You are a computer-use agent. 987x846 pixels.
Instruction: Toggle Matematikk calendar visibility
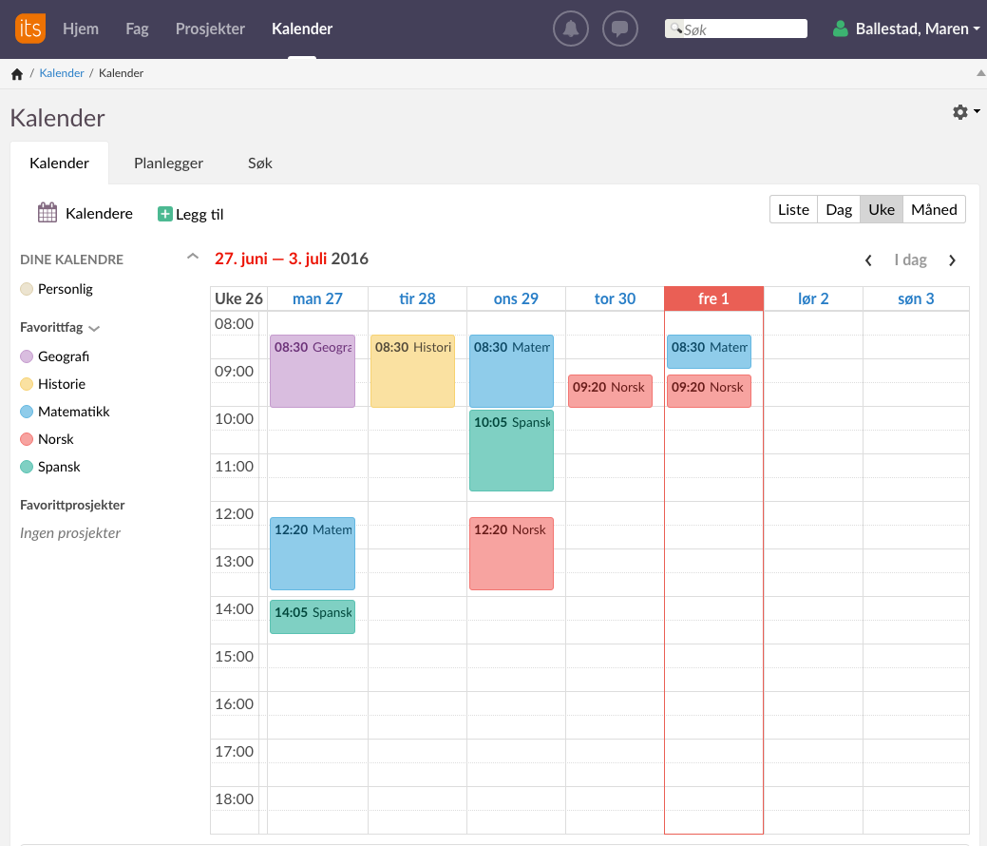27,412
